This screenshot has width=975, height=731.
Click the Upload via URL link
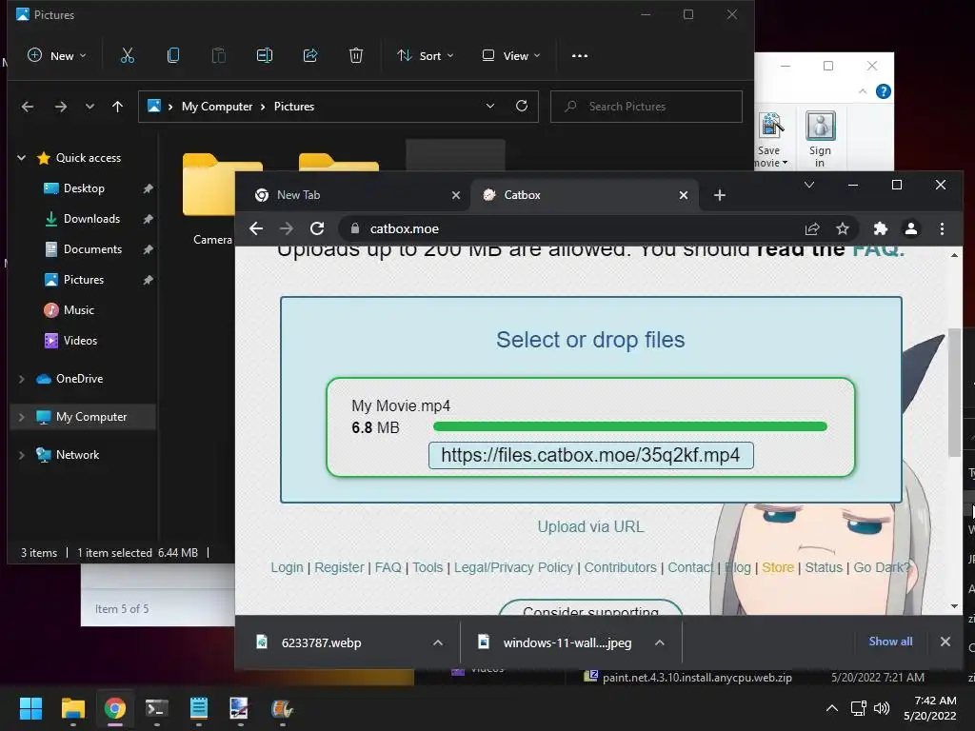590,526
